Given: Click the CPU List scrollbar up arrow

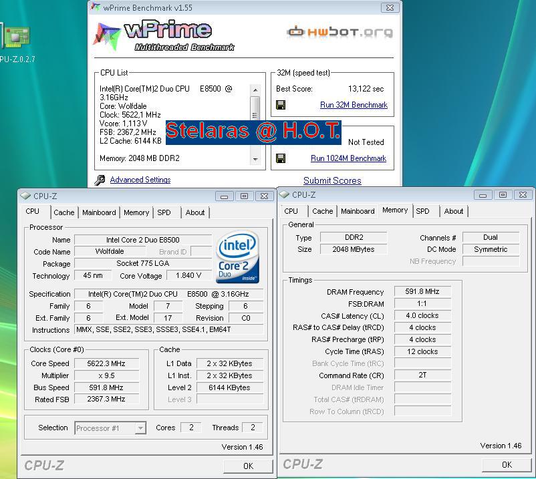Looking at the screenshot, I should coord(255,90).
